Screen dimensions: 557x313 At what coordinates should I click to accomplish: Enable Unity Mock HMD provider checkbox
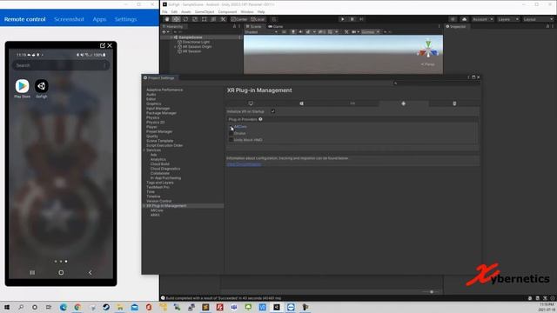[231, 140]
